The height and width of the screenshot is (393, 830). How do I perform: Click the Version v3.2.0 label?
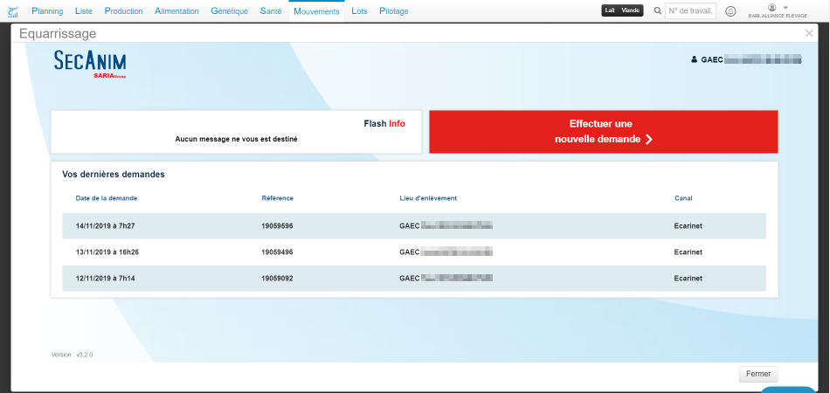tap(72, 355)
